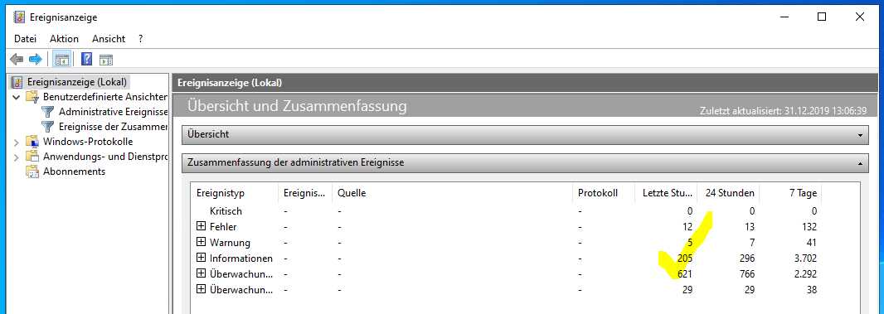Screen dimensions: 884x314
Task: Expand the Informationen event type row
Action: pos(201,258)
